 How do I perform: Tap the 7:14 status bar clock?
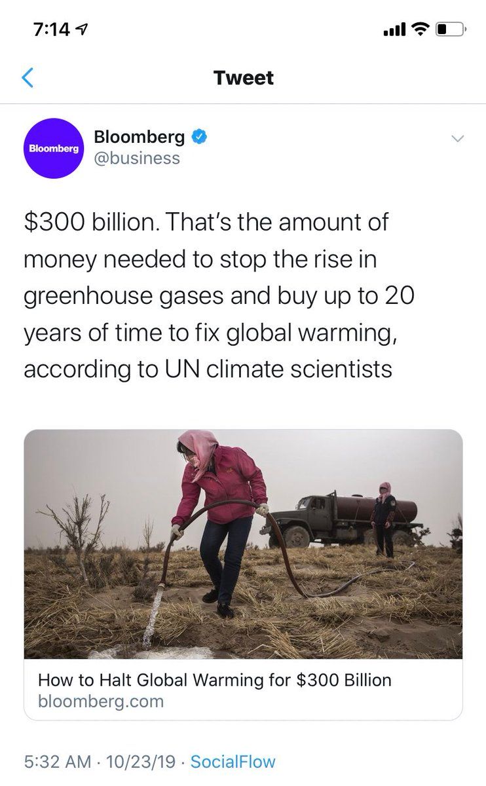point(50,29)
